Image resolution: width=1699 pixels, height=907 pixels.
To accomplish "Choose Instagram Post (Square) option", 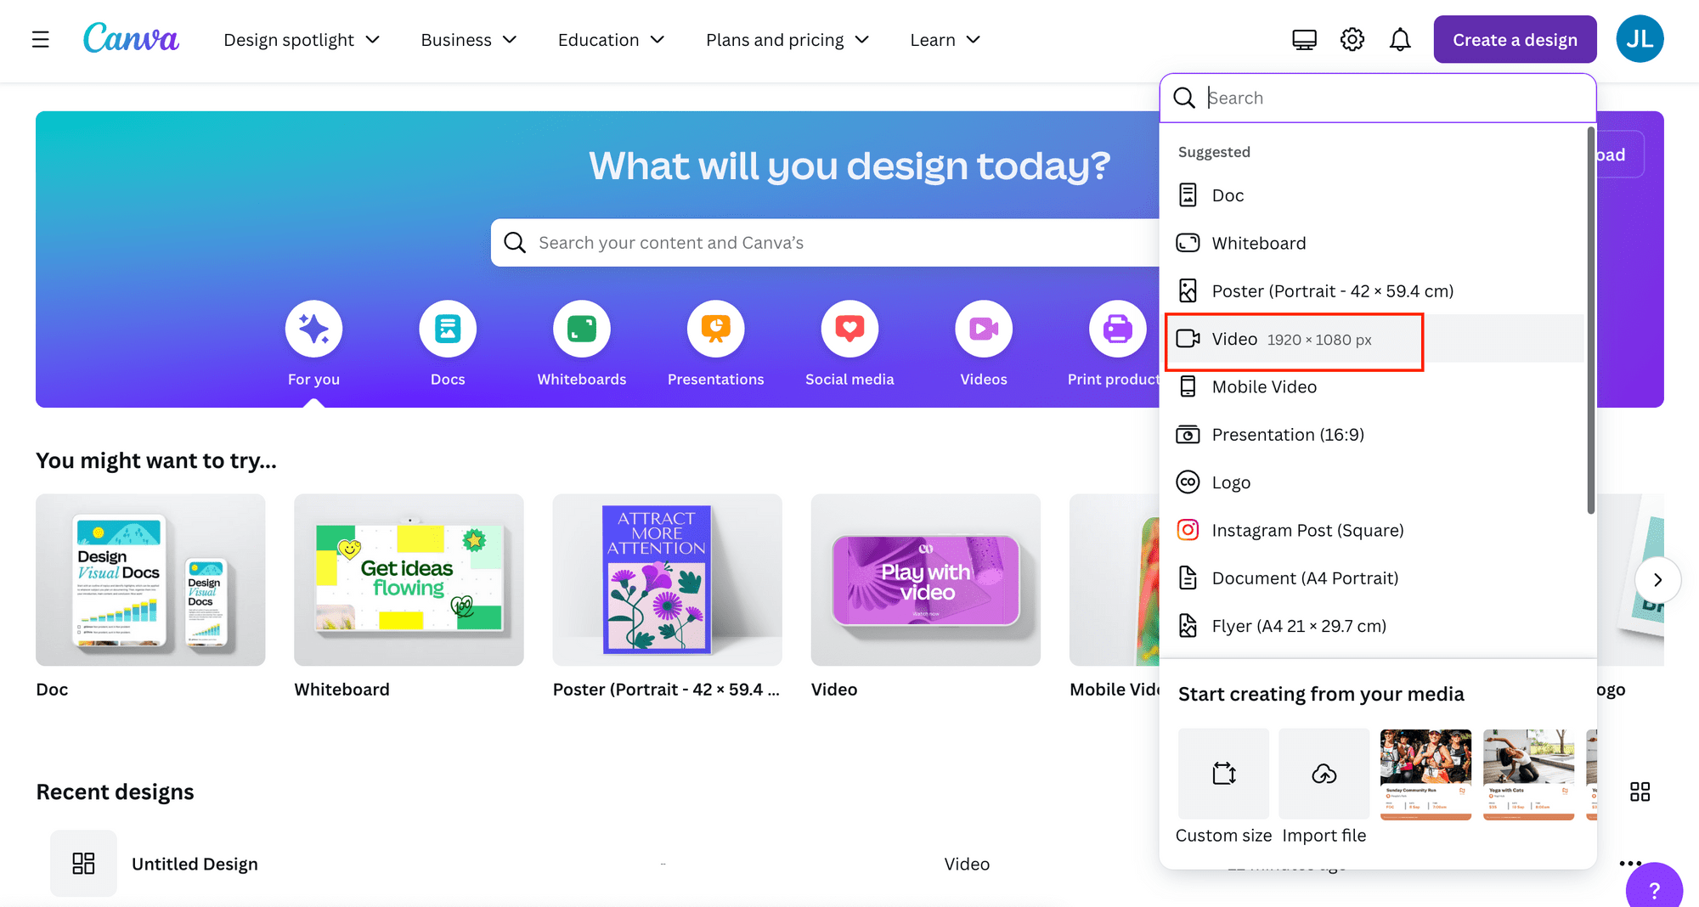I will coord(1374,530).
